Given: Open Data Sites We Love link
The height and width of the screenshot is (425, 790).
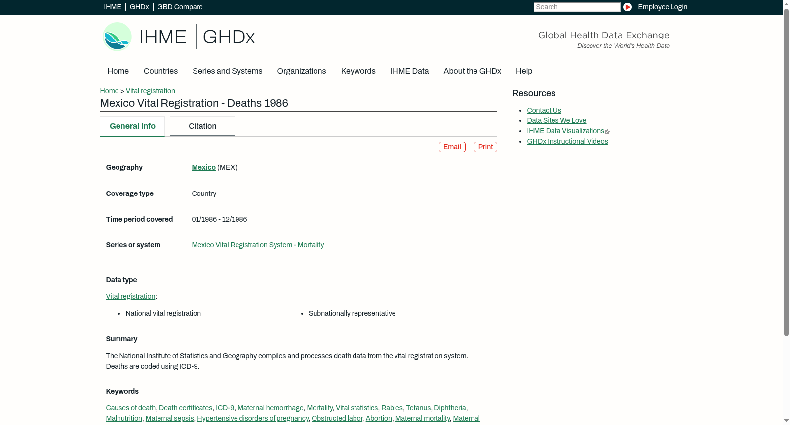Looking at the screenshot, I should click(556, 120).
